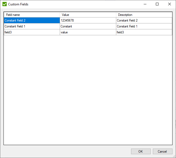
Task: Click the resize grip in bottom-right corner
Action: click(x=174, y=156)
